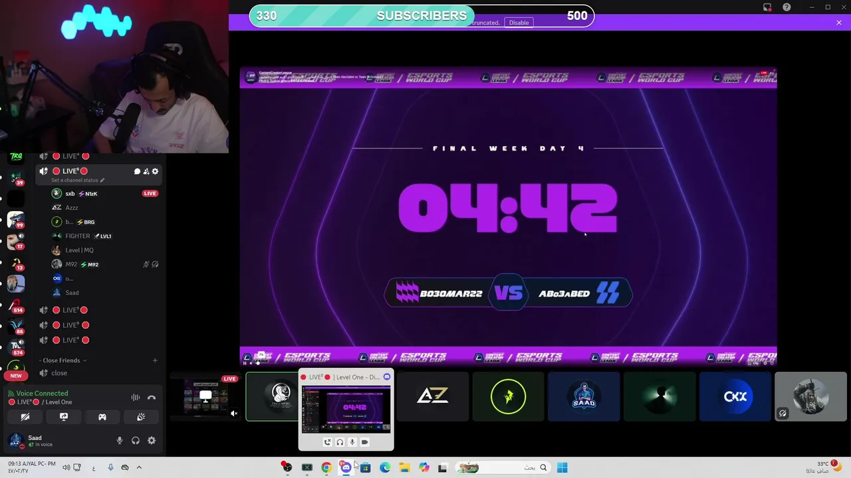Deafen using the headphones icon in user panel

click(136, 440)
